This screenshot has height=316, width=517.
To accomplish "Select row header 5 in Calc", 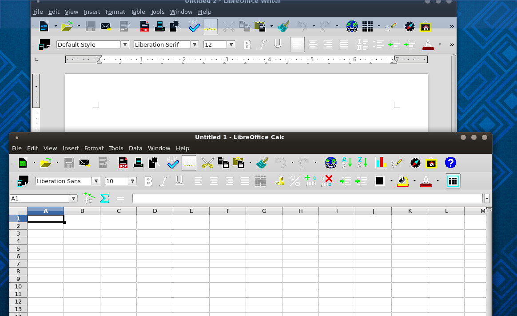I will (x=18, y=249).
